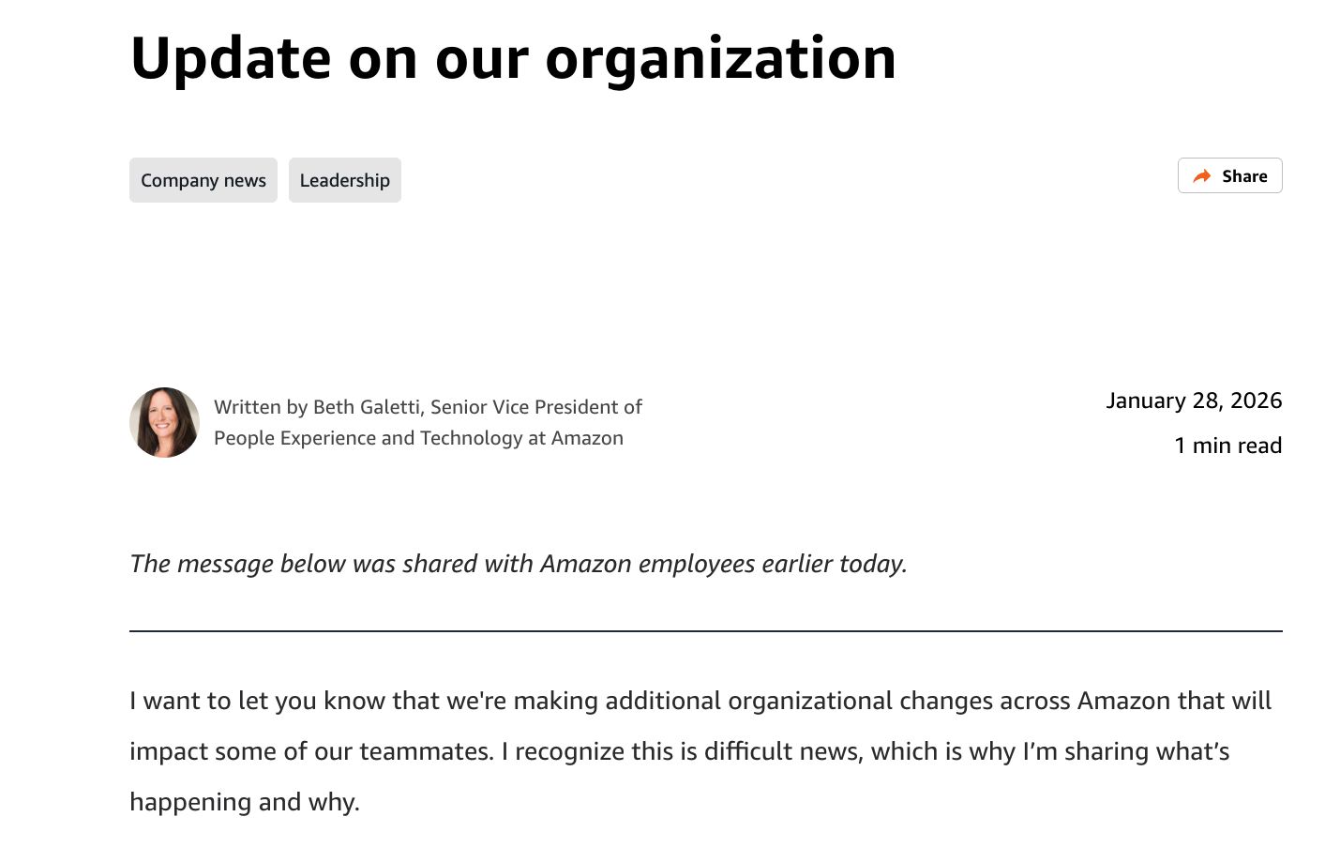Click the orange share arrow icon
1340x847 pixels.
[x=1201, y=176]
